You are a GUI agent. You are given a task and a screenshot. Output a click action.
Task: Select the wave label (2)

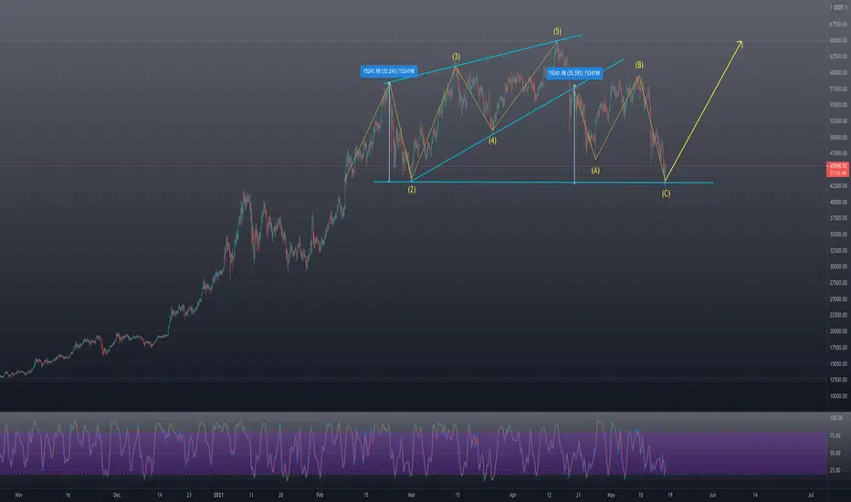pos(412,190)
